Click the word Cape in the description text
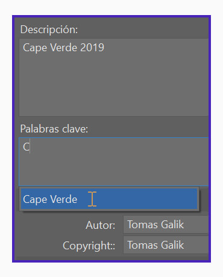223x277 pixels. [35, 48]
